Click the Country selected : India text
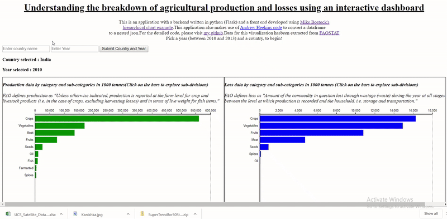The width and height of the screenshot is (447, 219). (27, 60)
